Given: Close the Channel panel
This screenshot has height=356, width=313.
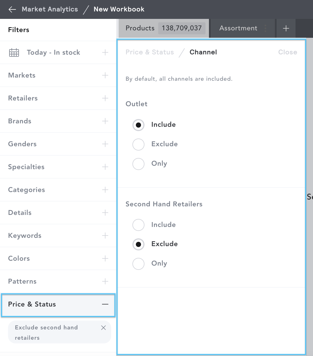Looking at the screenshot, I should pos(287,52).
